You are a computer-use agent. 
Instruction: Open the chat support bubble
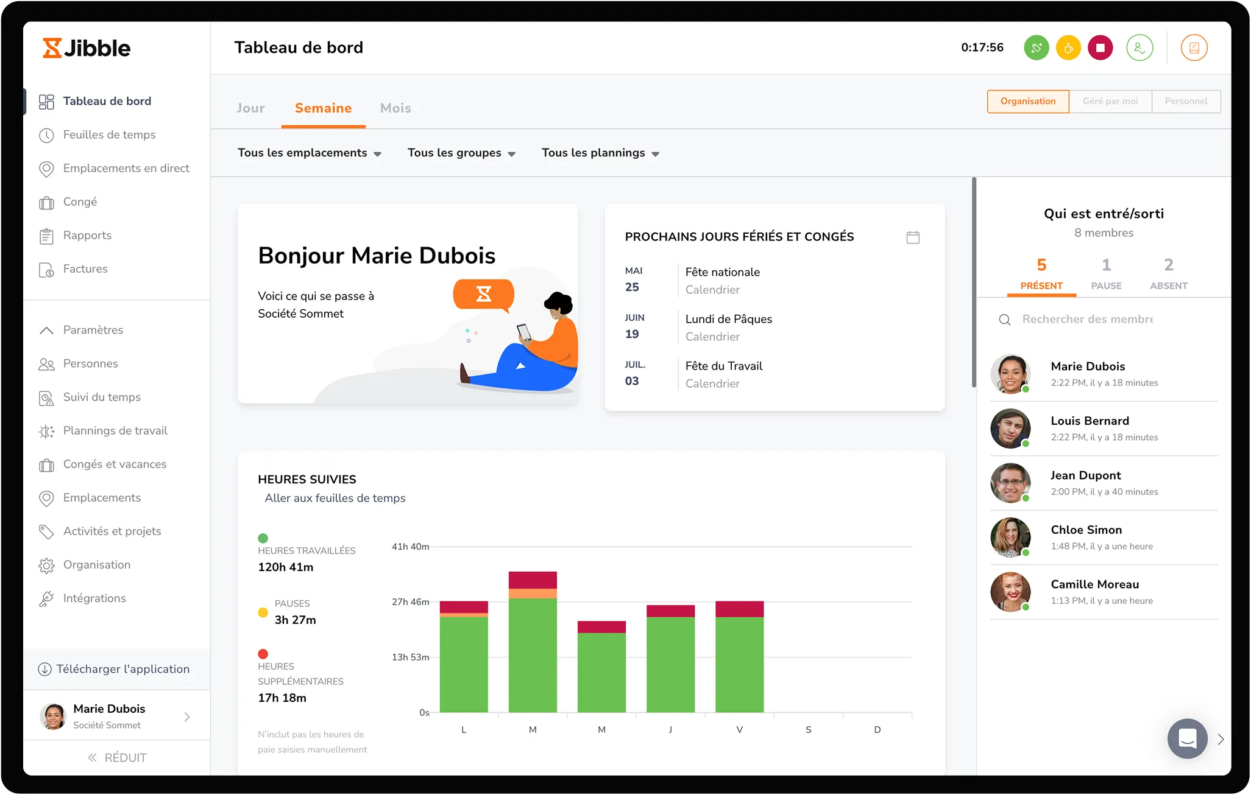1187,738
